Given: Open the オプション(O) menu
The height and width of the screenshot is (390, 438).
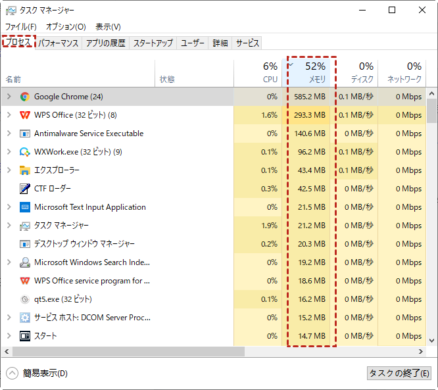Looking at the screenshot, I should point(66,27).
